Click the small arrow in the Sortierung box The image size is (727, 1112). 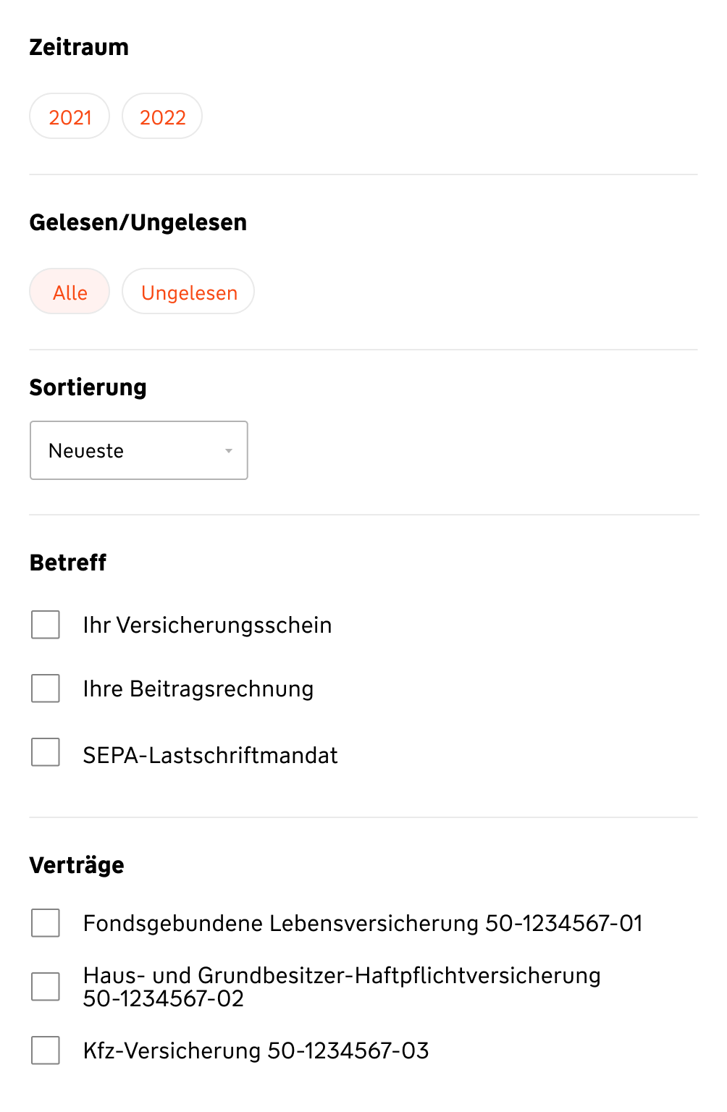click(229, 451)
